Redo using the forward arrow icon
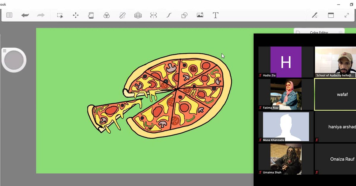 tap(41, 15)
